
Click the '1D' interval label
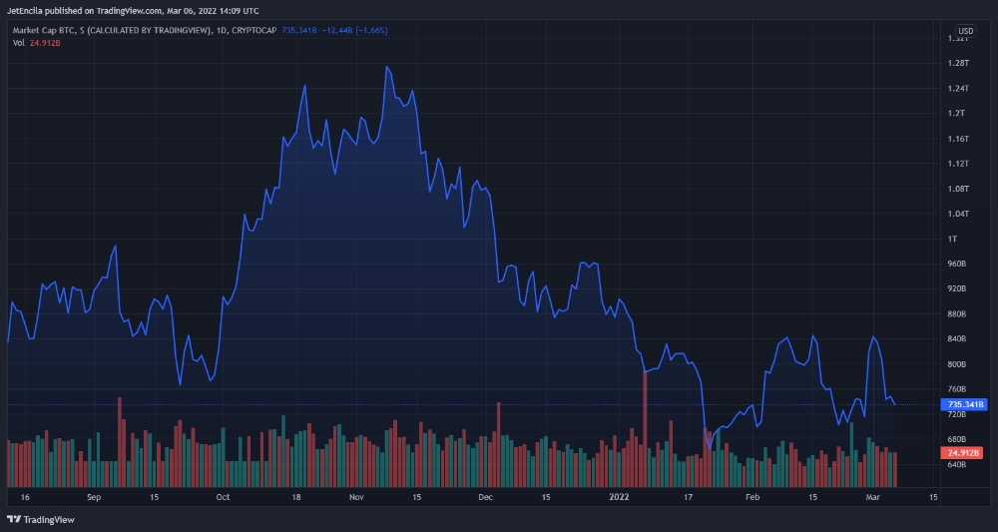pyautogui.click(x=222, y=31)
